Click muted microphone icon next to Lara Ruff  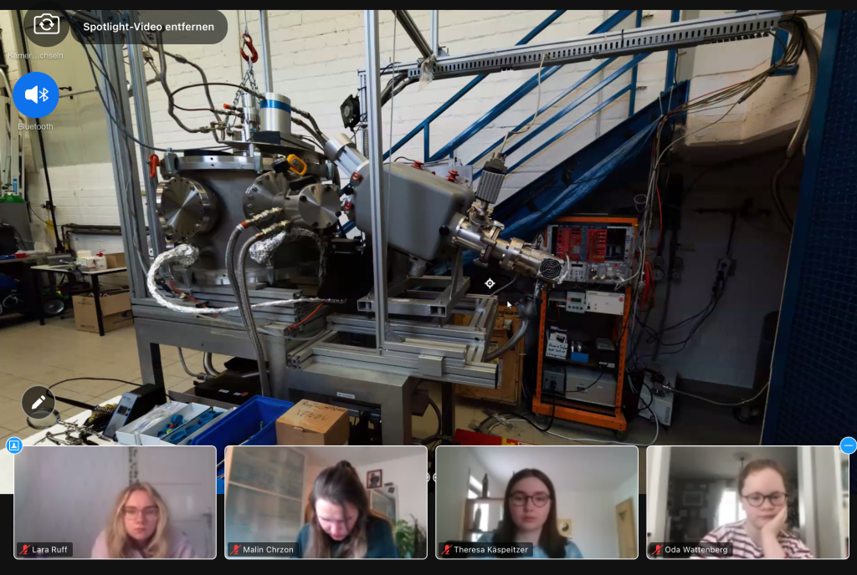pyautogui.click(x=24, y=550)
